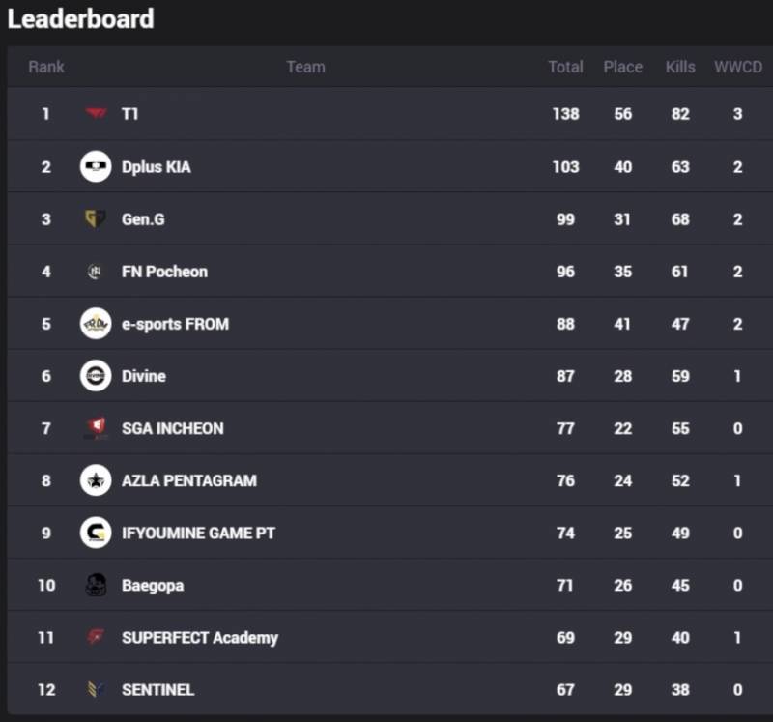Sort by the WWCD column header
773x722 pixels.
(x=738, y=67)
